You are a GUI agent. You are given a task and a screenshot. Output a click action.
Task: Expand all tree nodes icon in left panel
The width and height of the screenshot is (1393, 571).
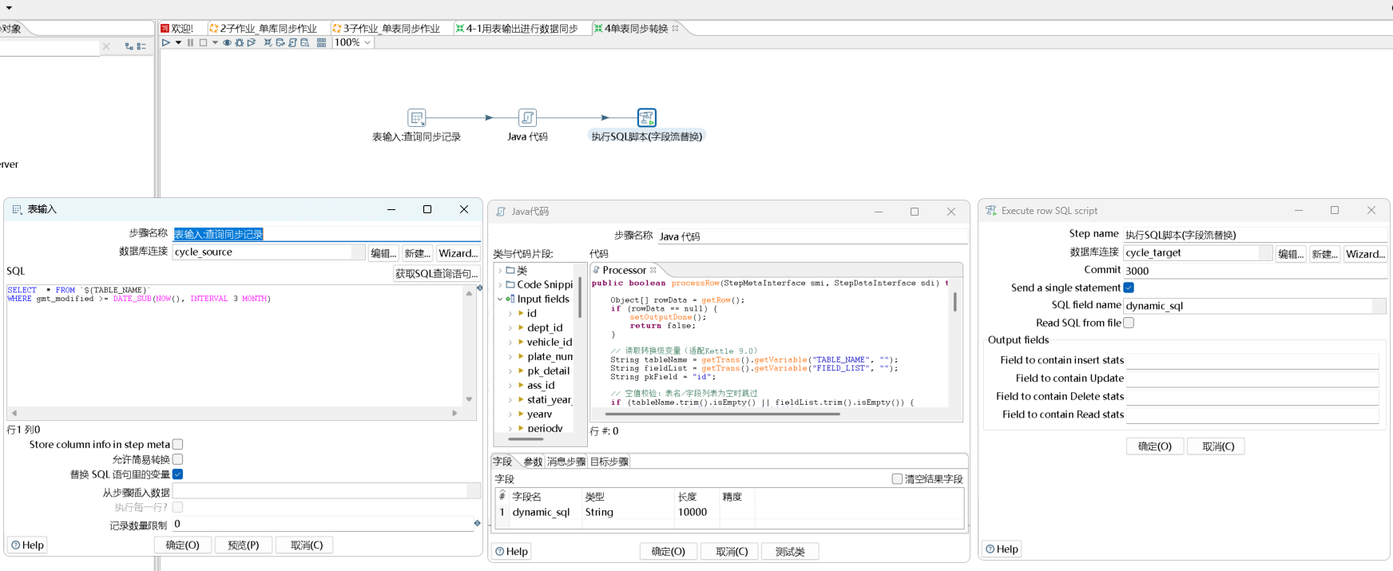tap(129, 46)
